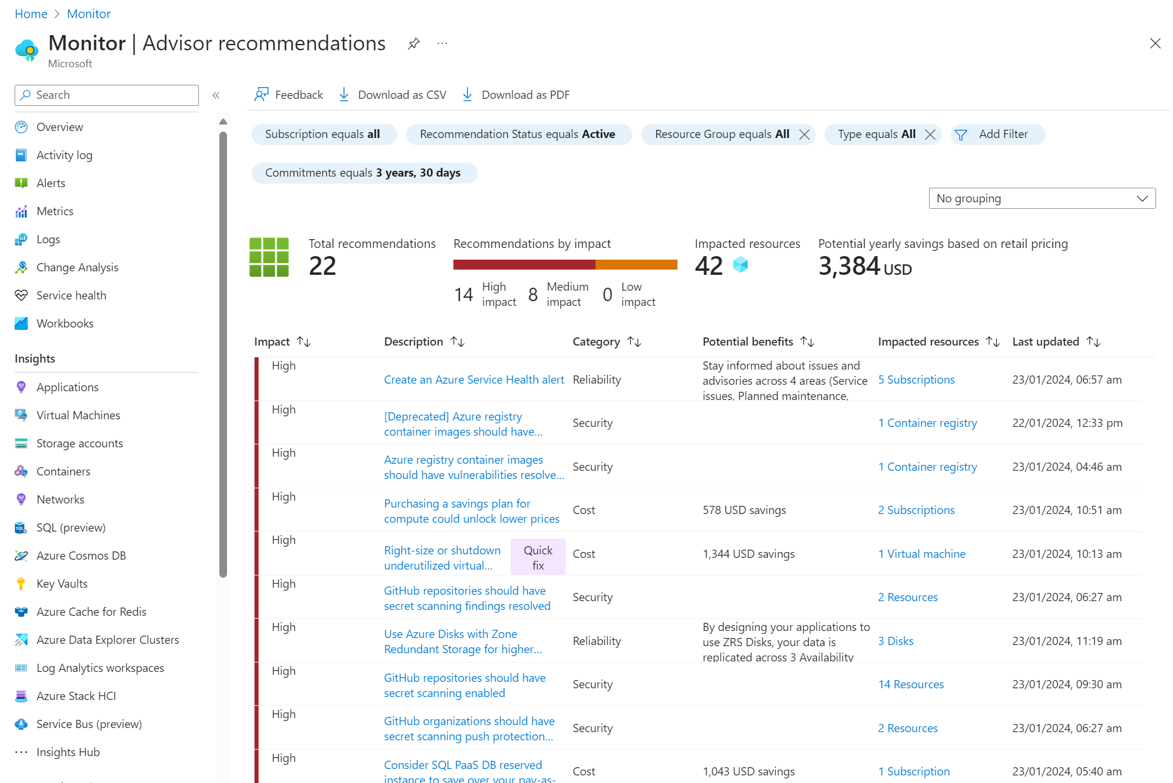Click the sidebar vertical scrollbar
This screenshot has height=783, width=1173.
[x=223, y=354]
